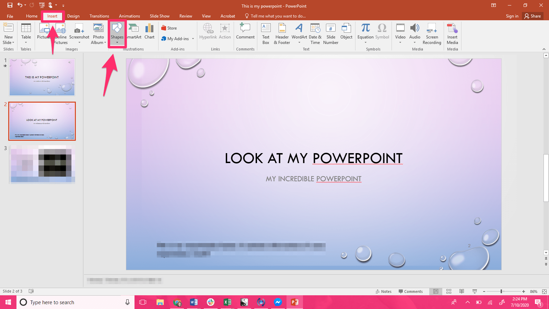Open the View tab
The width and height of the screenshot is (549, 309).
coord(206,16)
